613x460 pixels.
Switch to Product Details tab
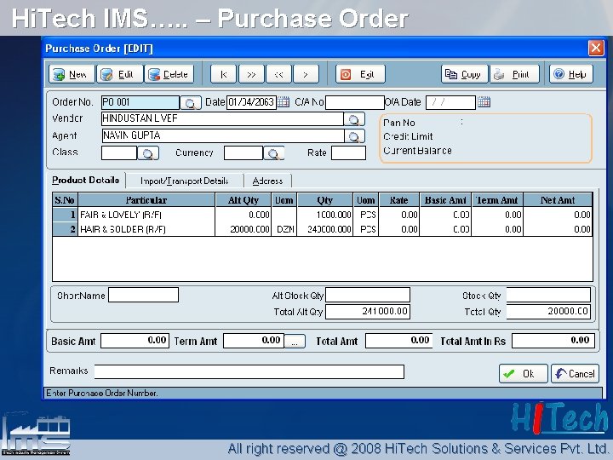coord(86,181)
